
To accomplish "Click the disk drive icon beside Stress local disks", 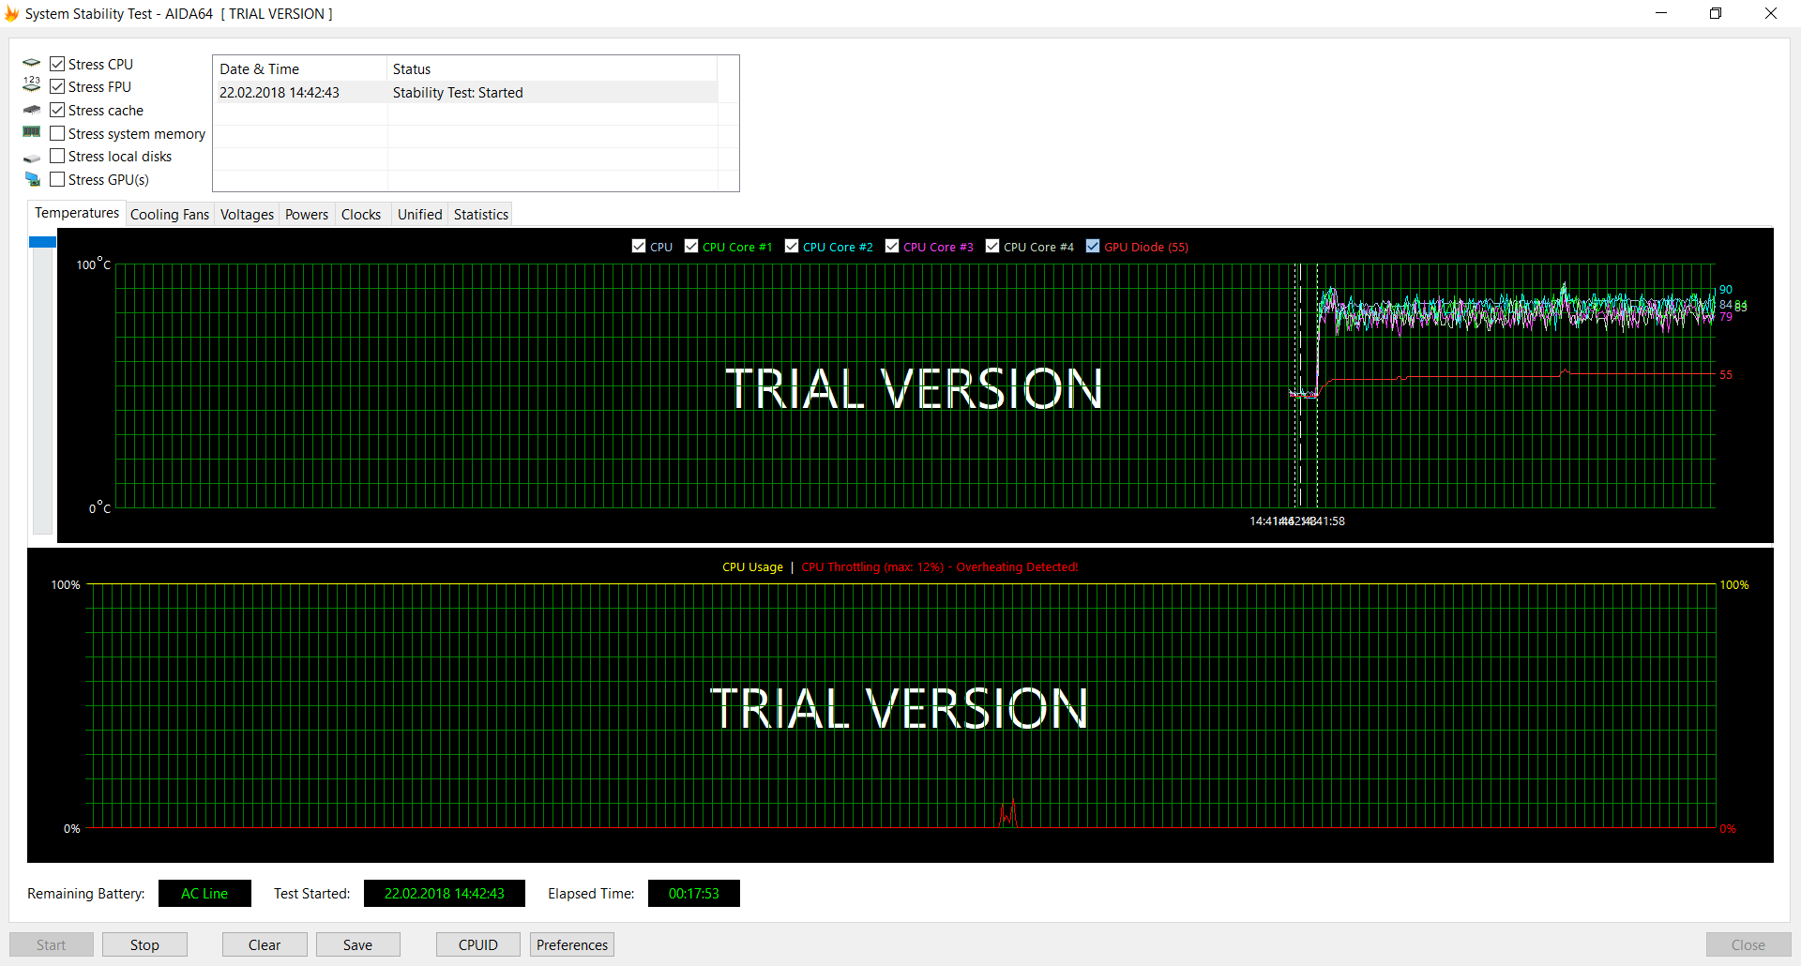I will click(x=32, y=158).
